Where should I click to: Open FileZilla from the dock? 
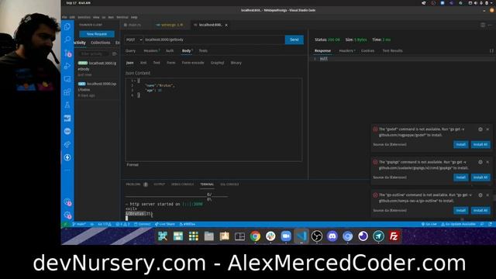pos(394,236)
